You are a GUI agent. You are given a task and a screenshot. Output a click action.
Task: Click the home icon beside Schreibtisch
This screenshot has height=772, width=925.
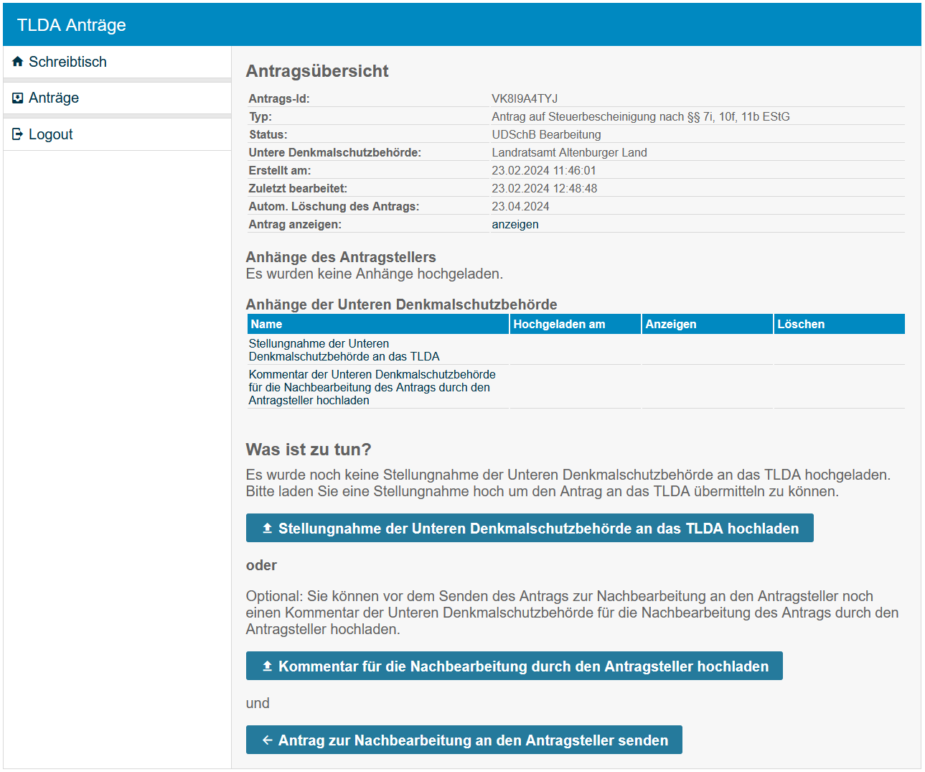pos(18,62)
